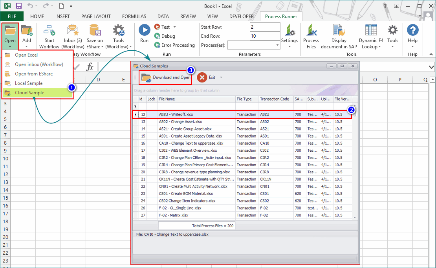Open Dynamic F4 Lookup icon
This screenshot has width=436, height=268.
click(x=371, y=31)
